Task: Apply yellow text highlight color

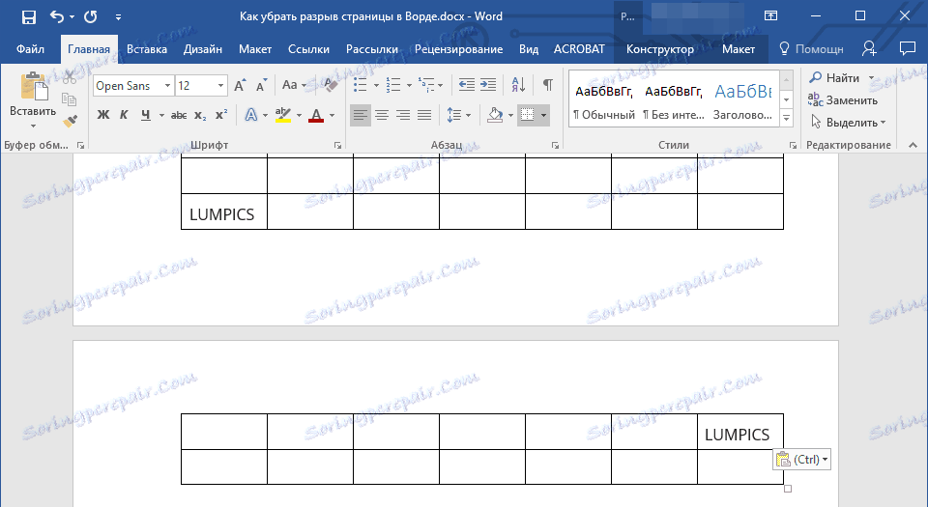Action: pos(283,115)
